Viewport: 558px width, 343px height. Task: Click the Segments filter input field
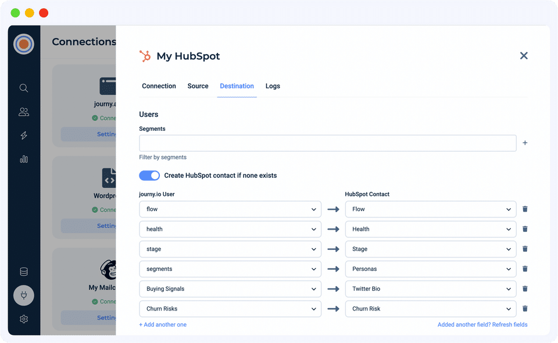point(327,143)
